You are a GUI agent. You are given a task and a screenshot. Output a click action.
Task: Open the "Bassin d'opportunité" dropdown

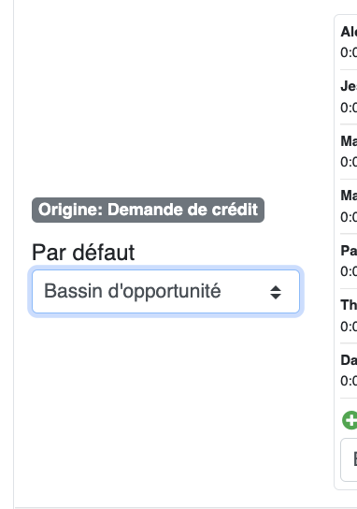(165, 292)
